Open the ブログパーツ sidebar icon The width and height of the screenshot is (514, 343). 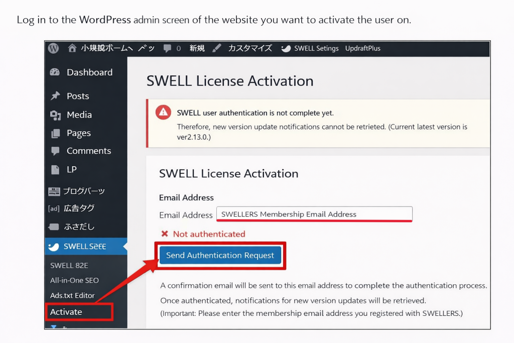(x=55, y=191)
